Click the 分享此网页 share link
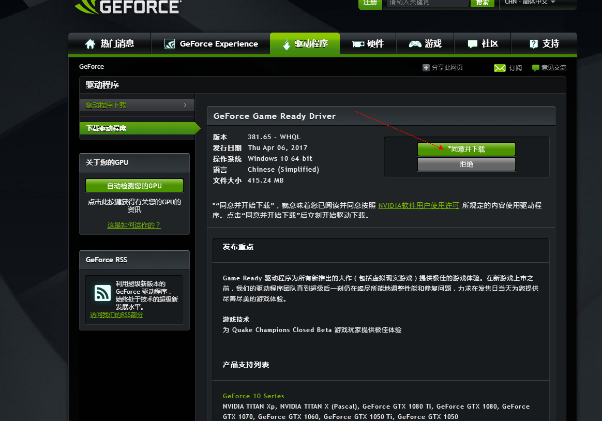The image size is (602, 421). pyautogui.click(x=447, y=68)
